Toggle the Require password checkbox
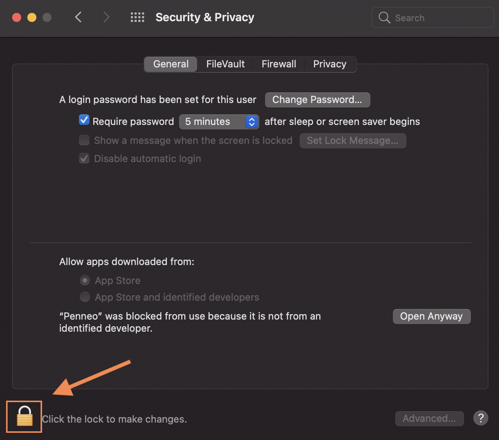The width and height of the screenshot is (499, 440). (x=84, y=120)
